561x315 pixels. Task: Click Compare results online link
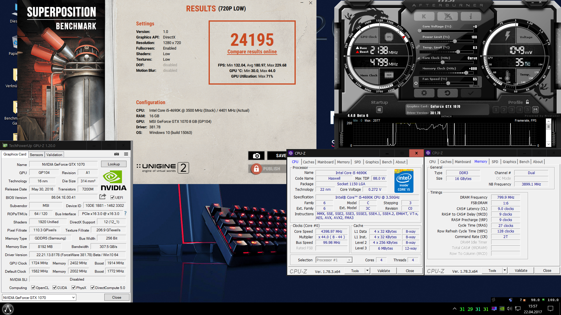tap(252, 52)
